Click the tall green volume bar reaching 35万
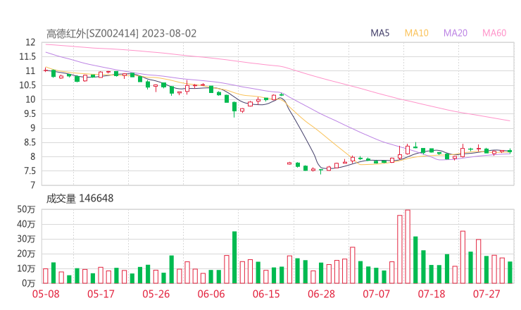Screen dimensions: 521x310 pyautogui.click(x=234, y=257)
